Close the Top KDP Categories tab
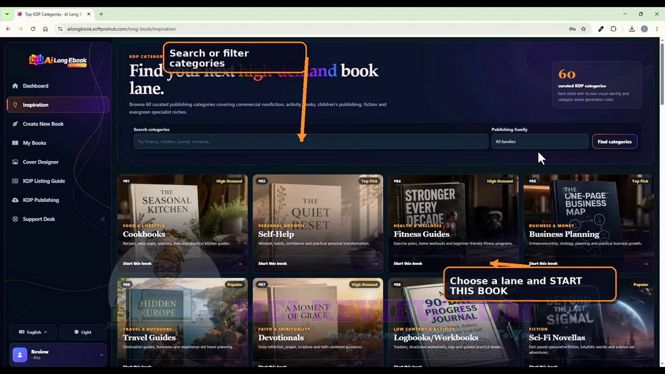This screenshot has height=374, width=665. [88, 14]
